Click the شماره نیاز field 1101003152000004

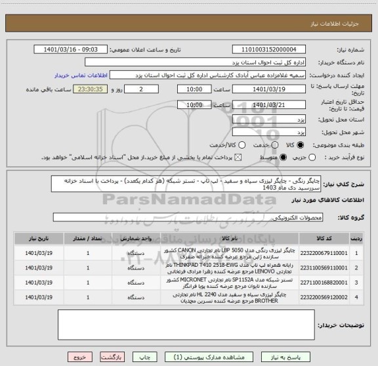[x=269, y=49]
